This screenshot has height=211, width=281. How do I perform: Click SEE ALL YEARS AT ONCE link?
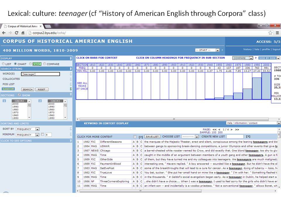point(82,86)
